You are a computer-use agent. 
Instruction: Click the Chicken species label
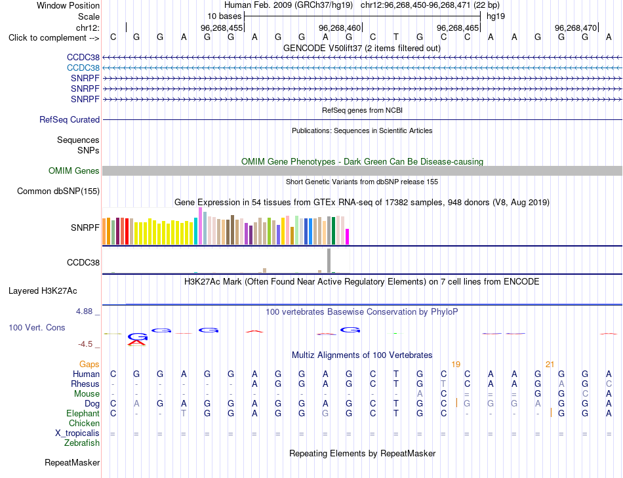pos(84,424)
